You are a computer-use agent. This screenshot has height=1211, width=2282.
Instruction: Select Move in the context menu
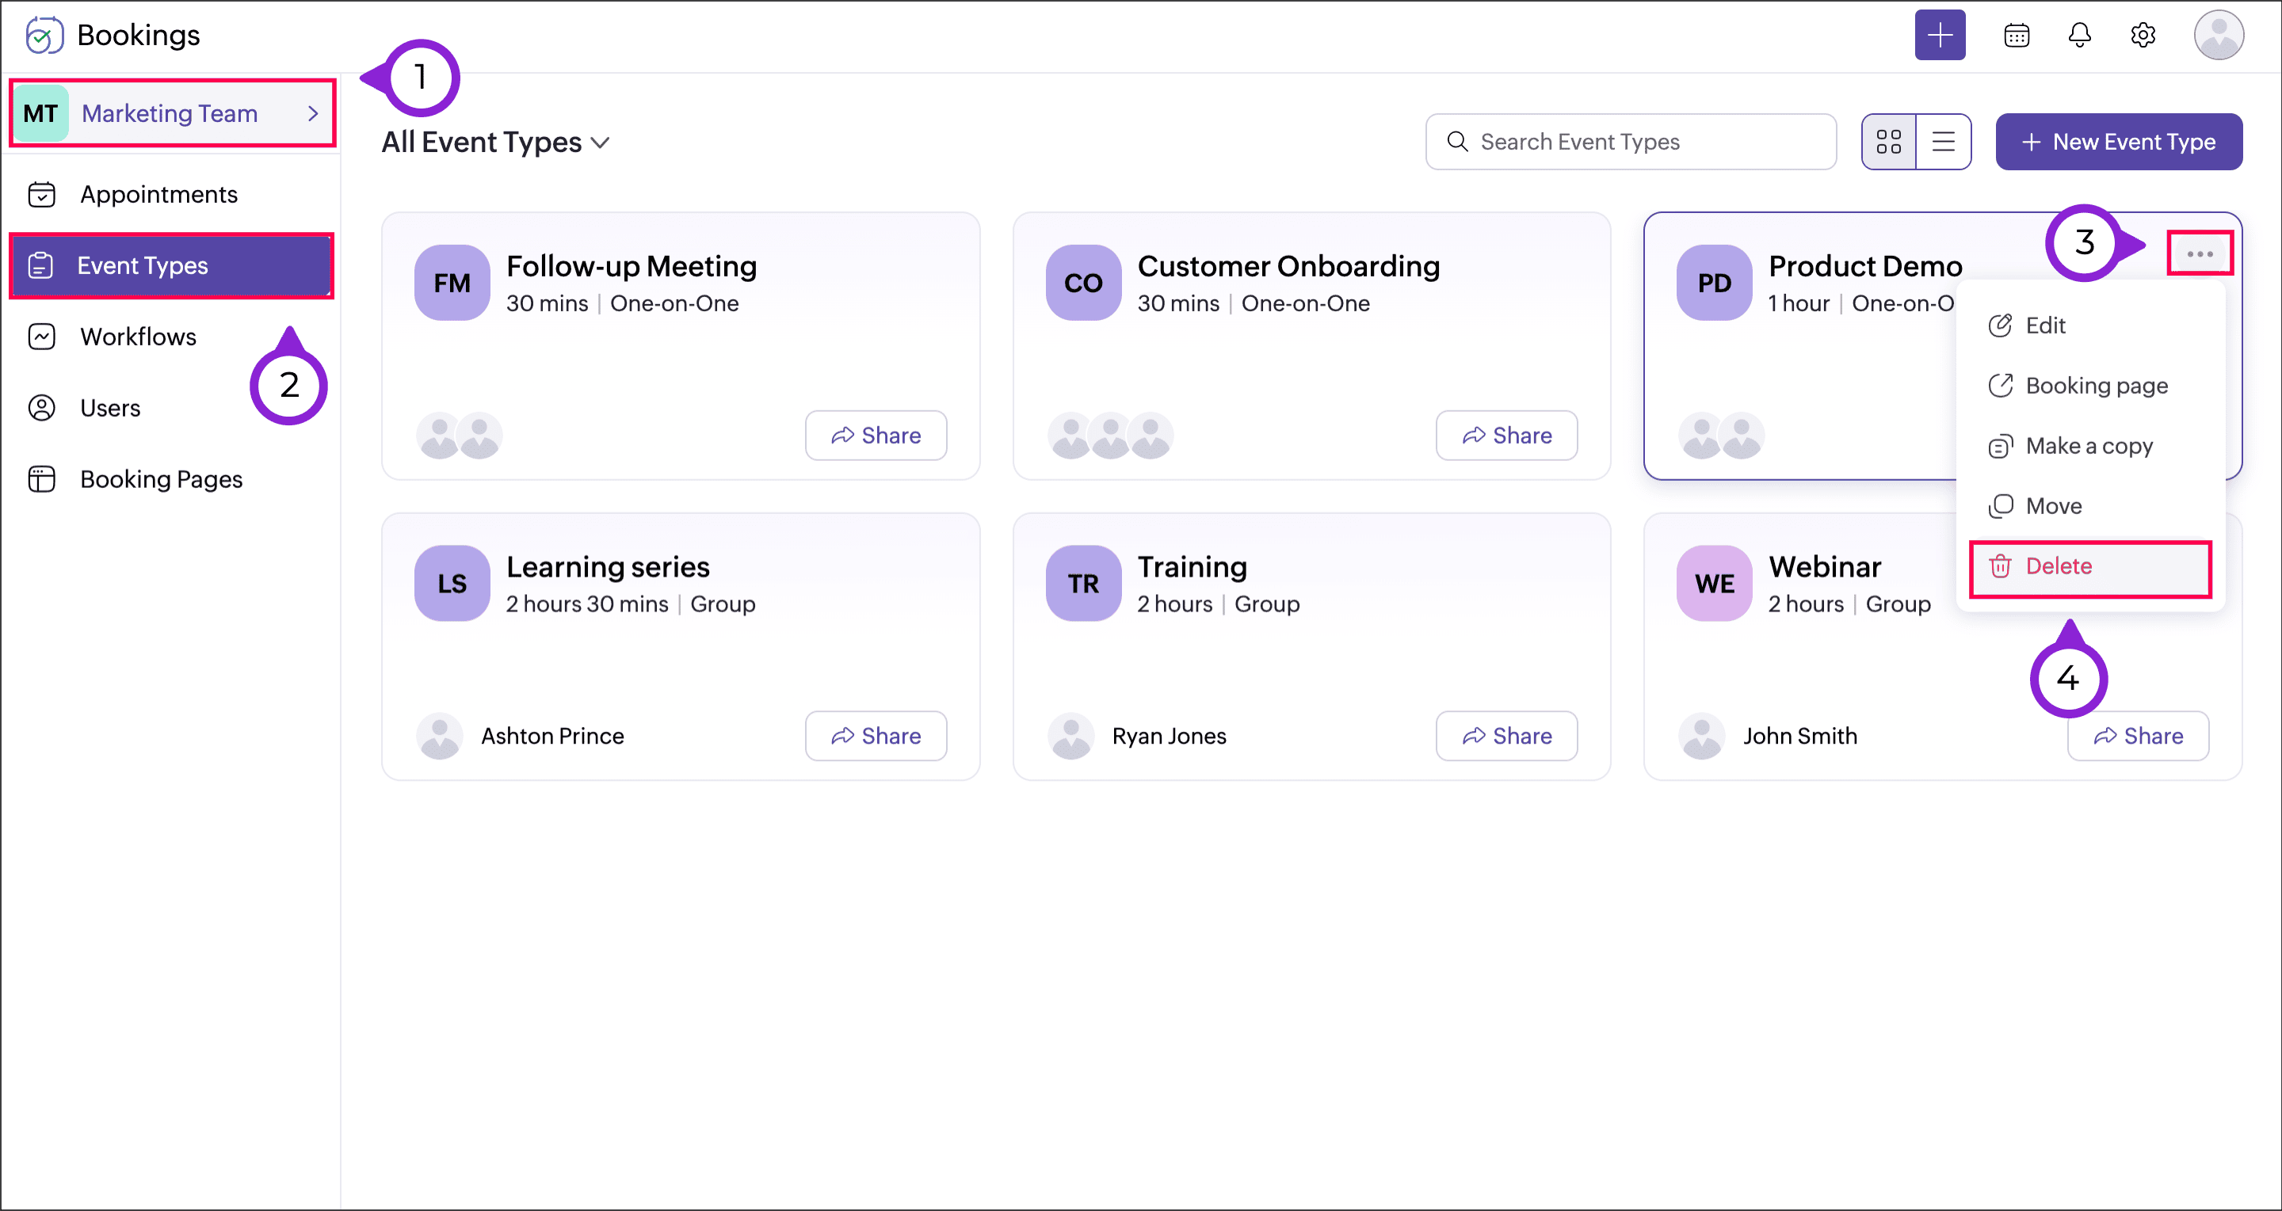(2052, 506)
